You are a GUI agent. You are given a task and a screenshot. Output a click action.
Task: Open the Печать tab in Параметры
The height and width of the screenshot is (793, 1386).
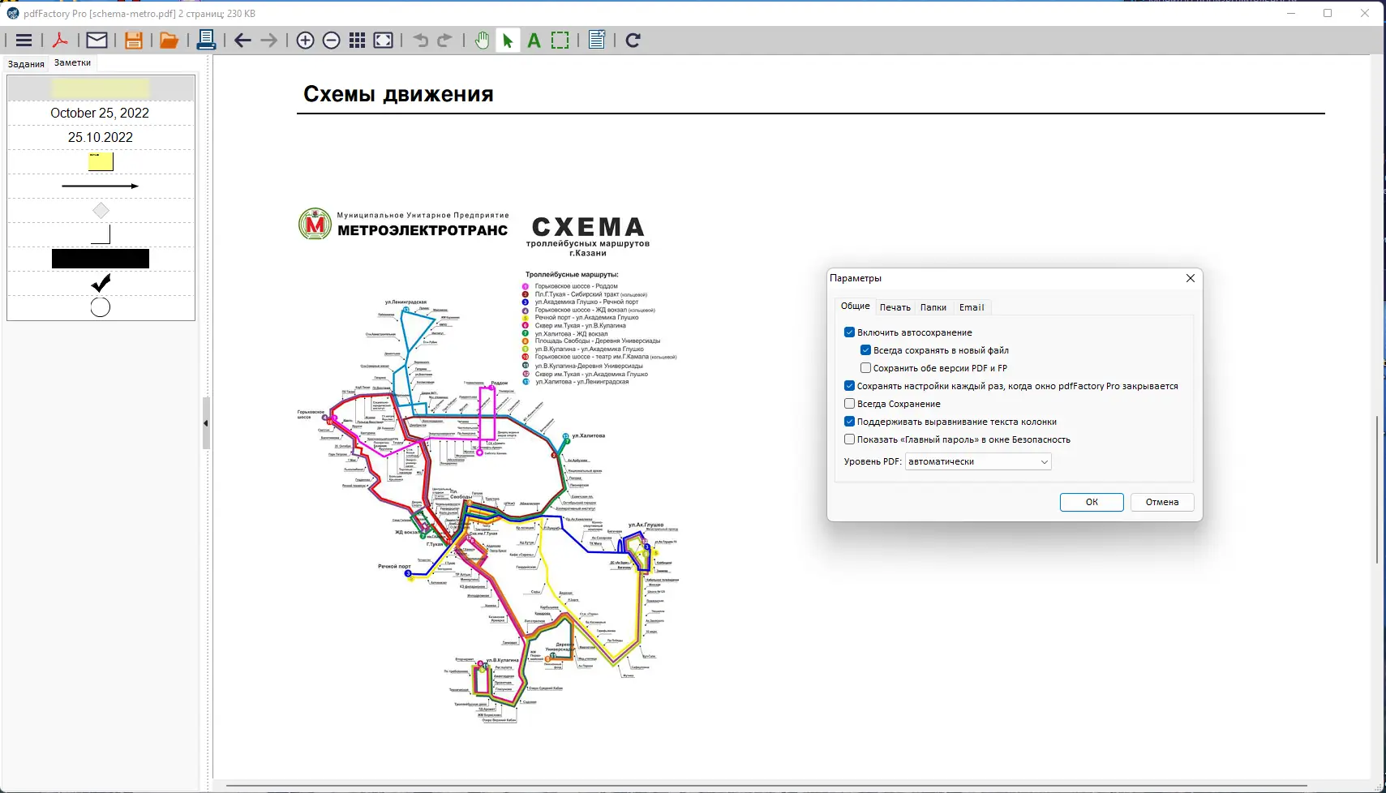[895, 307]
